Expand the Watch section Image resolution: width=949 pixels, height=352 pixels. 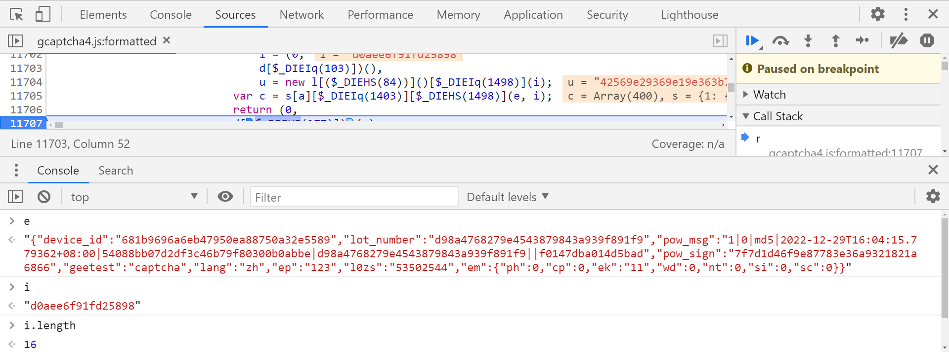click(769, 94)
